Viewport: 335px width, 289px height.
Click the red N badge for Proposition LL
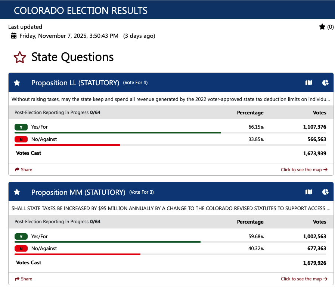(x=21, y=139)
